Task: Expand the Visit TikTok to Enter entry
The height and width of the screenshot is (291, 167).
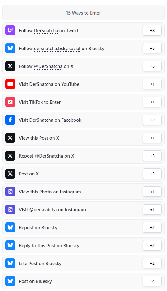Action: (83, 102)
